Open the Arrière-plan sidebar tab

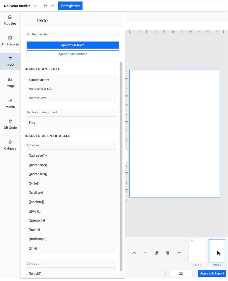click(10, 41)
